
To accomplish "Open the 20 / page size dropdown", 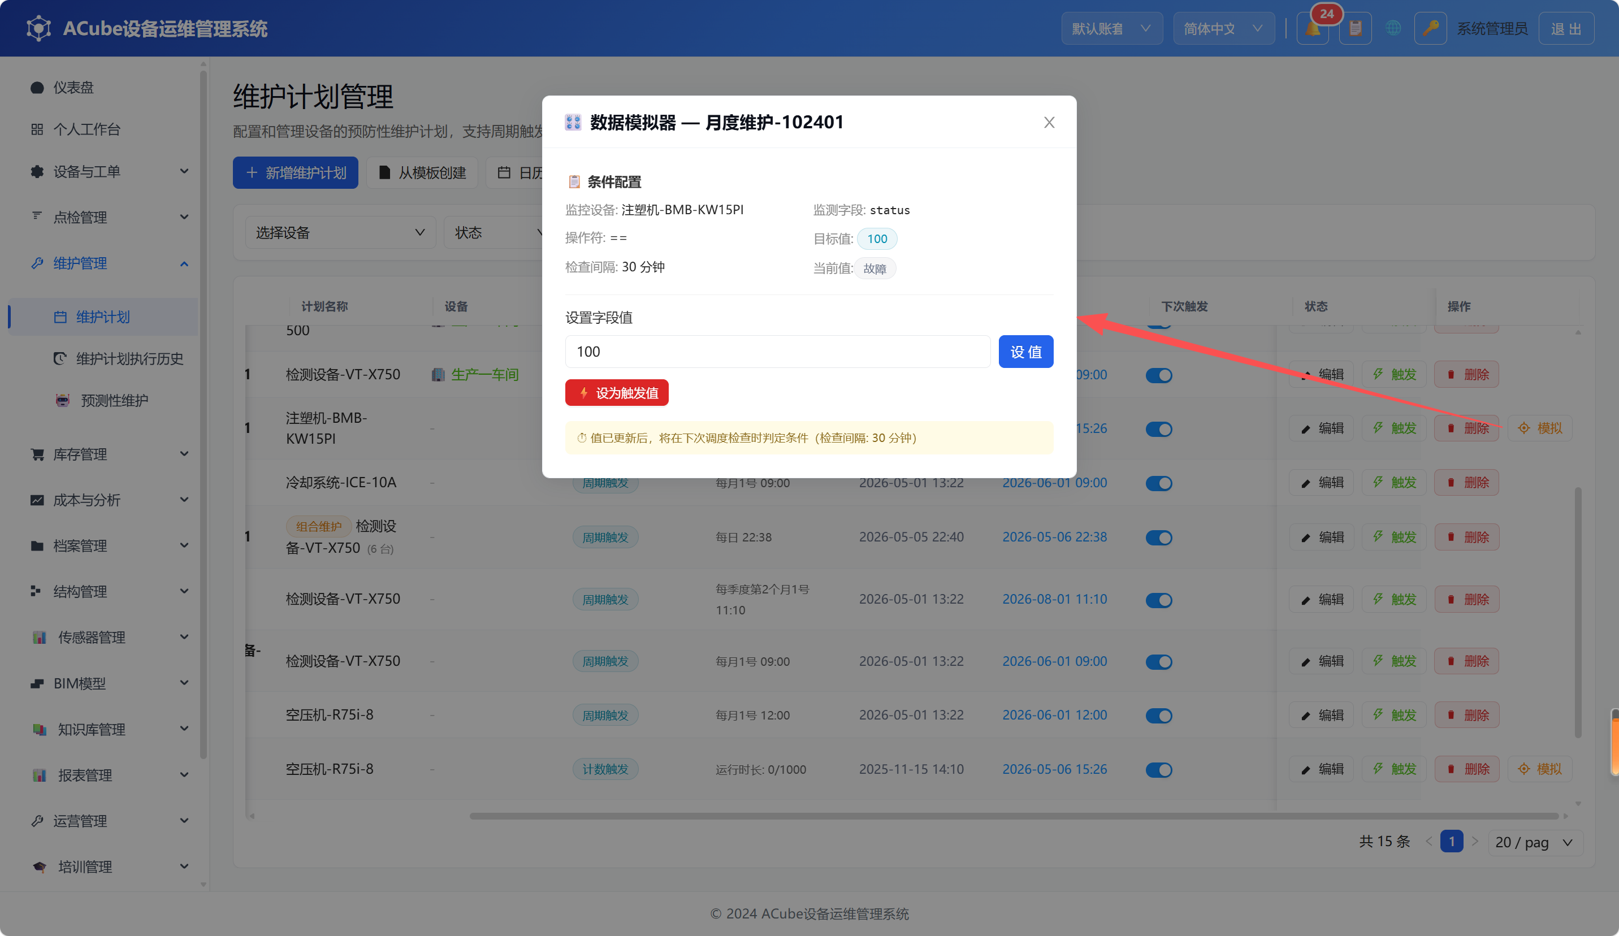I will [x=1535, y=842].
